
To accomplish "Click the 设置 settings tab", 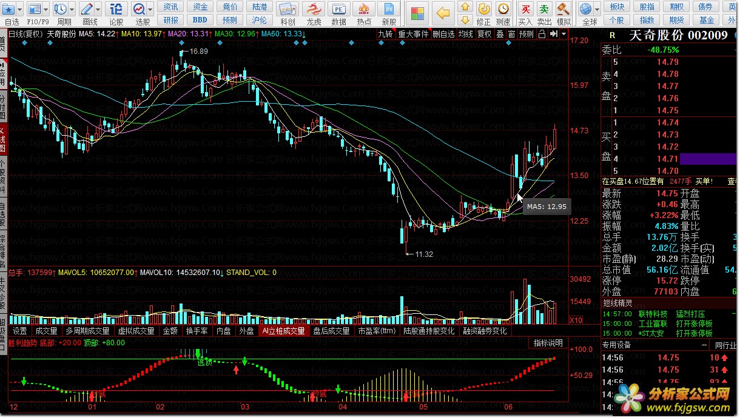I will pyautogui.click(x=20, y=331).
